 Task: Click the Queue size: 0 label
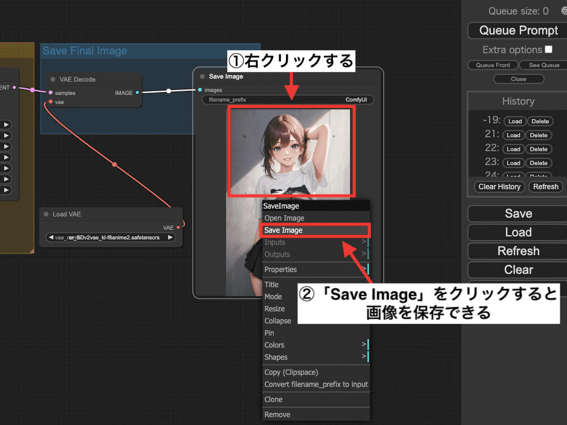[x=518, y=11]
